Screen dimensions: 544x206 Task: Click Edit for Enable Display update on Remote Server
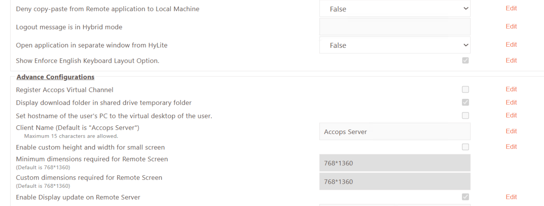click(x=511, y=197)
